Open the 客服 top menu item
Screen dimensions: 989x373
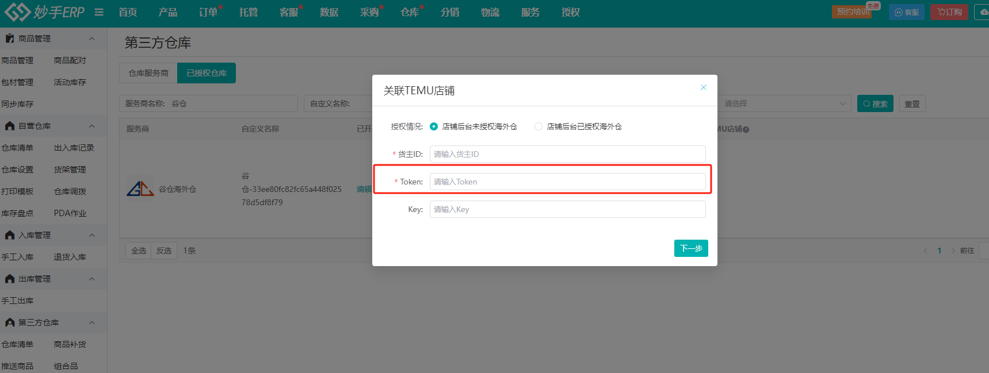coord(289,12)
